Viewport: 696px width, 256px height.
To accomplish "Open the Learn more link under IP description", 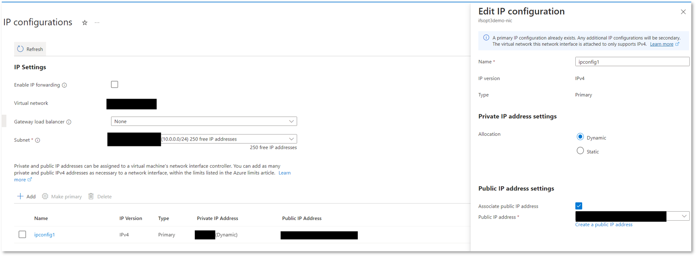I will (x=284, y=173).
